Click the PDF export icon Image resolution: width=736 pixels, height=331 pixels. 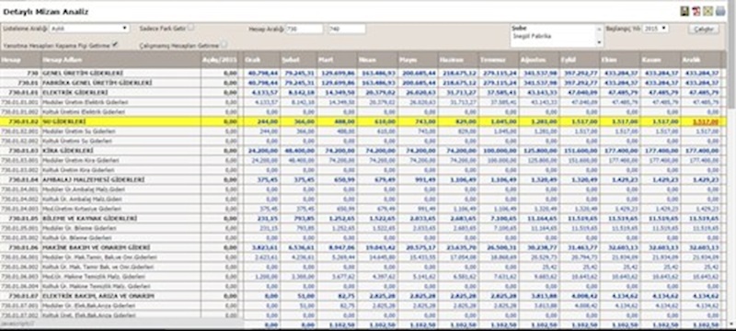[696, 11]
